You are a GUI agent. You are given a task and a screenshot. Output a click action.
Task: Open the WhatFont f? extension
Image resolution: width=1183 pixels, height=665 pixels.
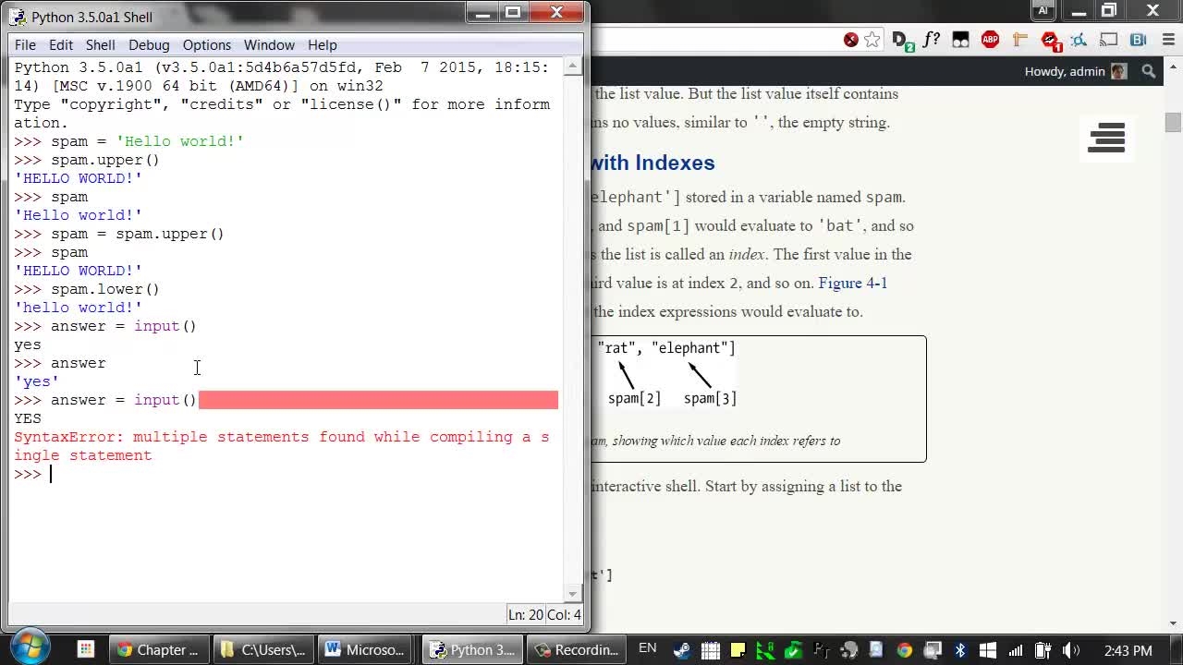[932, 40]
